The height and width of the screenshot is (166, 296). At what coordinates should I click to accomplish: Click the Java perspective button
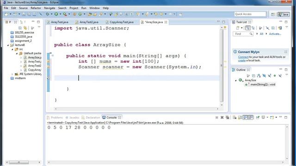(x=284, y=14)
